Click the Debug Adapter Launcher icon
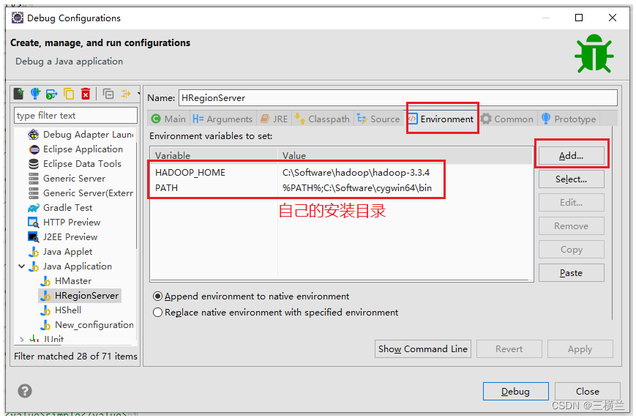 [34, 134]
